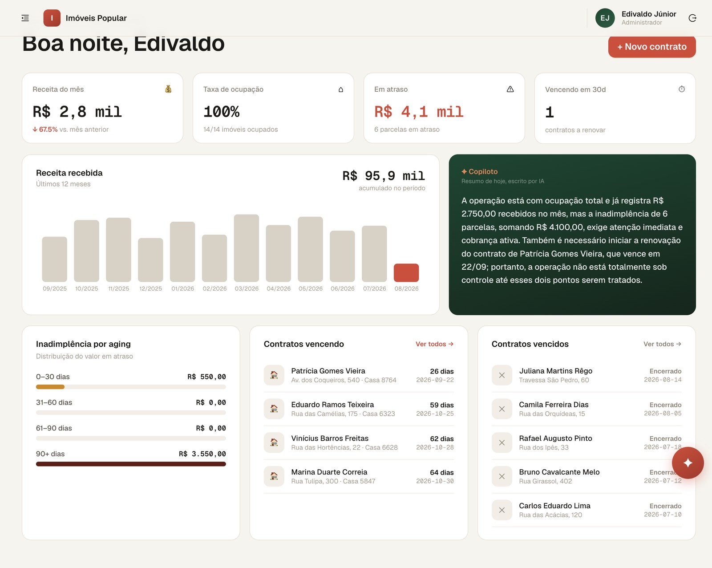The width and height of the screenshot is (712, 568).
Task: Click the R$ 3.550,00 aging amount
Action: 202,454
